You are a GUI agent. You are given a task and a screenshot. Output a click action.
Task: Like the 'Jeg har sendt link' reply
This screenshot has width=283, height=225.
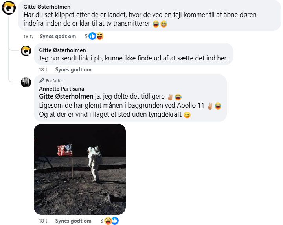click(73, 69)
